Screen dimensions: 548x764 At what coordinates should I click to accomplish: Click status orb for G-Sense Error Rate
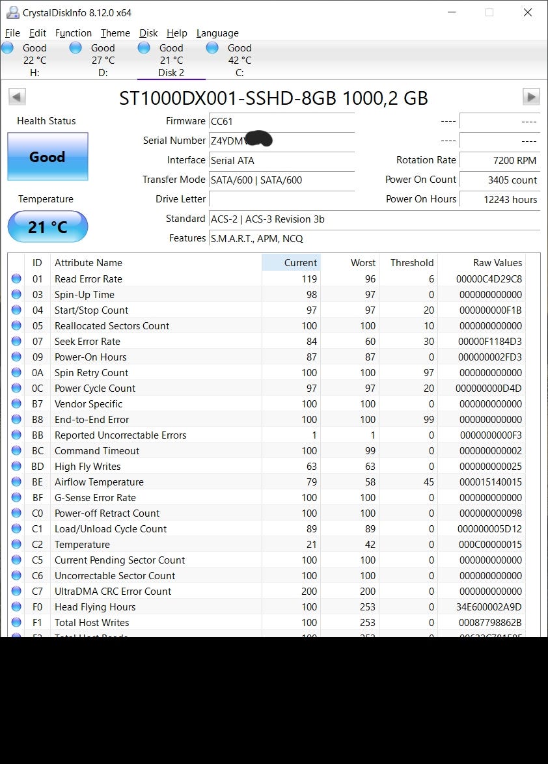tap(16, 497)
